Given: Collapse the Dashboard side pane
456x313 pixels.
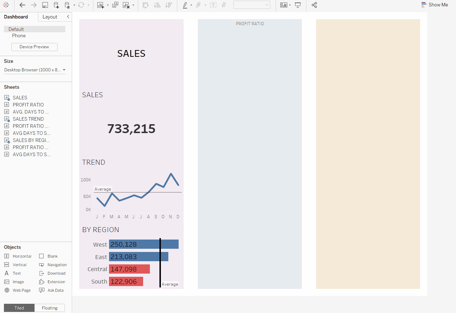Looking at the screenshot, I should click(68, 17).
